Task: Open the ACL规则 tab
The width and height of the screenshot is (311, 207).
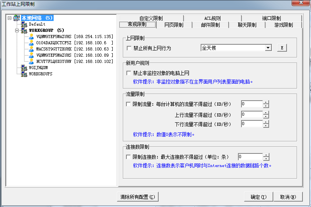Action: pos(212,18)
